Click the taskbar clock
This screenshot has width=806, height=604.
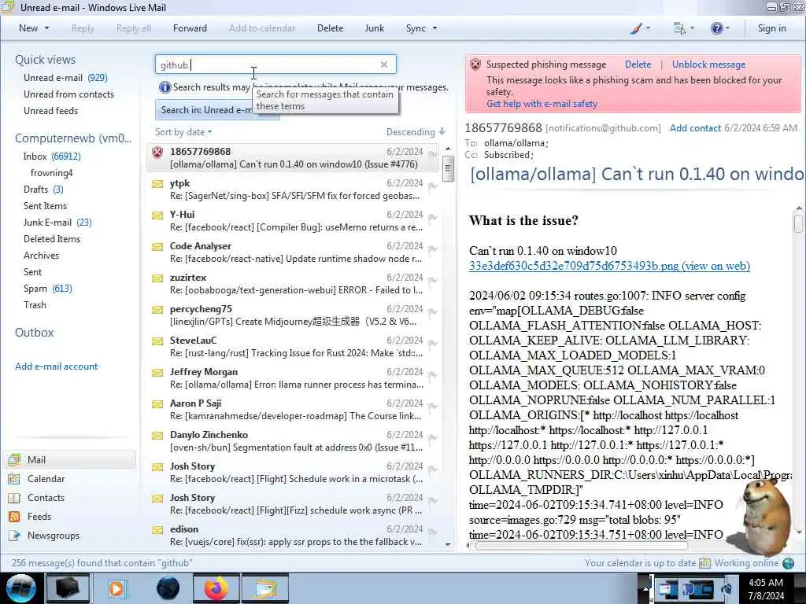coord(766,589)
